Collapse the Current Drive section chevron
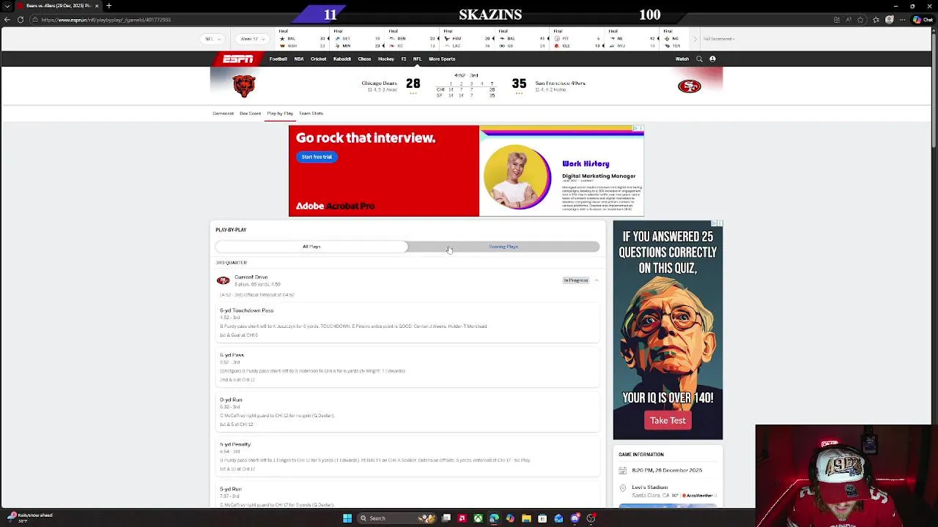Image resolution: width=938 pixels, height=527 pixels. coord(597,280)
